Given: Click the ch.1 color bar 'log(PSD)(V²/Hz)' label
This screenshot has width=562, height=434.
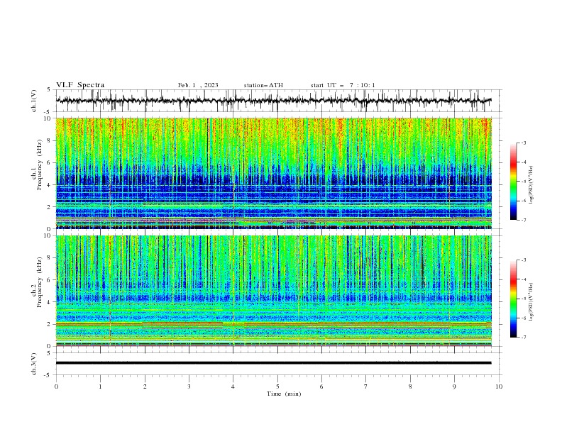Looking at the screenshot, I should pyautogui.click(x=531, y=185).
